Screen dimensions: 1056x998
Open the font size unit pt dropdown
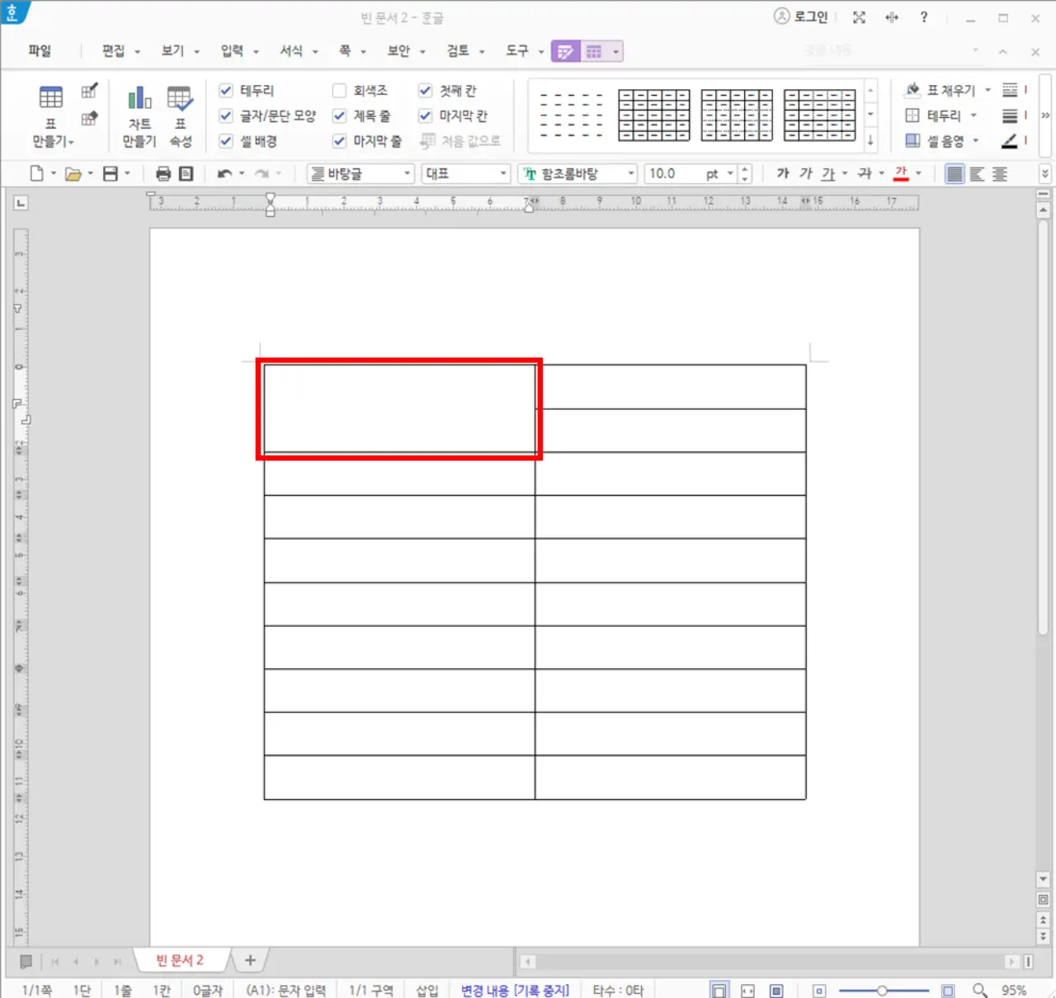tap(730, 173)
